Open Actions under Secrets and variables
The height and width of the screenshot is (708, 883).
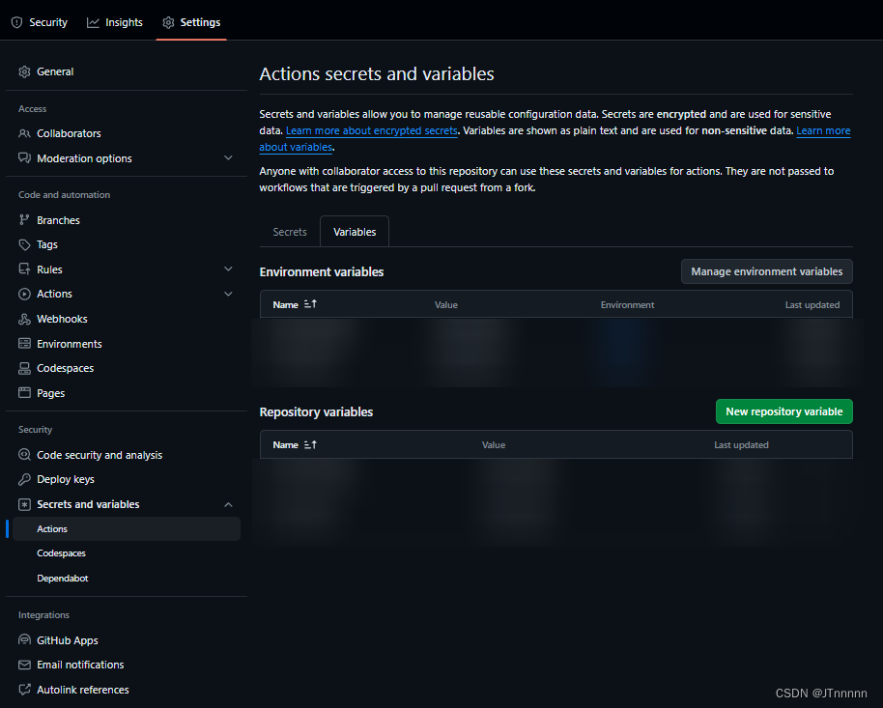click(127, 529)
